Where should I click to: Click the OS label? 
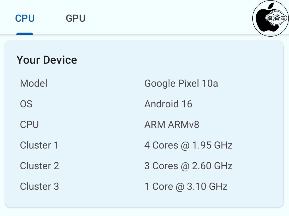26,104
